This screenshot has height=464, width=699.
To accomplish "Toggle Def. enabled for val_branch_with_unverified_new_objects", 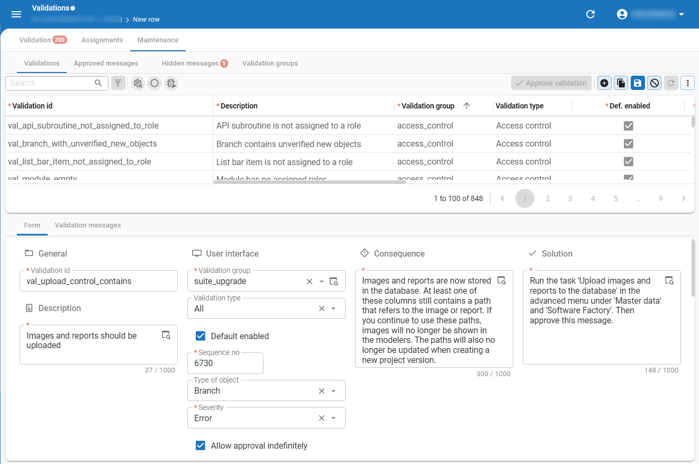I will click(x=629, y=144).
